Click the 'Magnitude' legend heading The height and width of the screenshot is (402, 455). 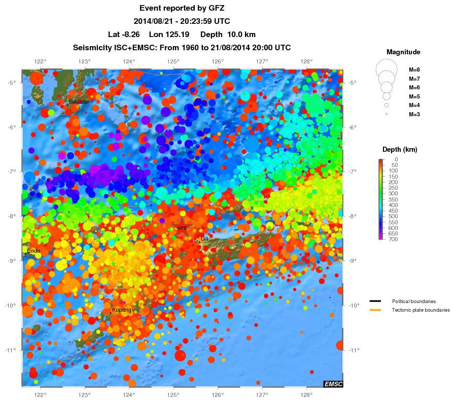pos(403,52)
